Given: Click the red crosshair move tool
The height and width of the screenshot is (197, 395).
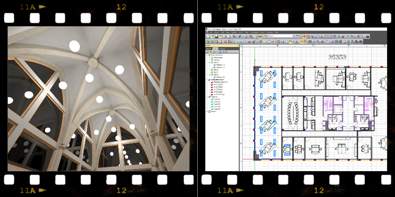Looking at the screenshot, I should 304,37.
